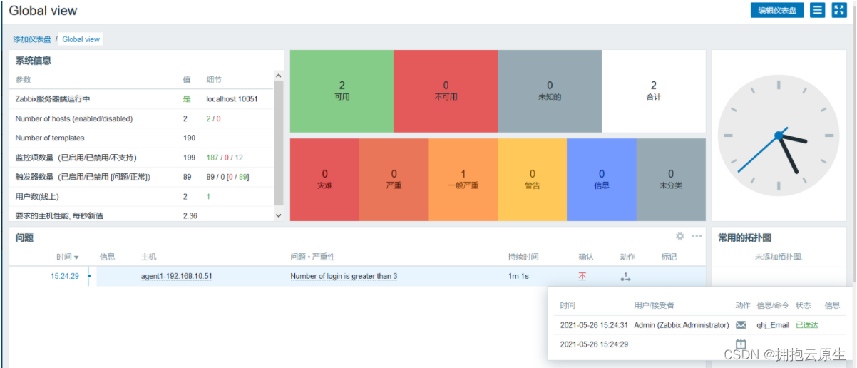Click the system information scrollbar thumb
Viewport: 857px width, 368px height.
point(278,143)
